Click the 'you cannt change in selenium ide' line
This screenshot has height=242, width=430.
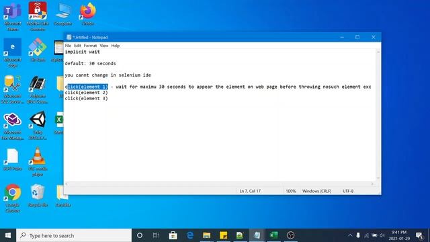(107, 75)
